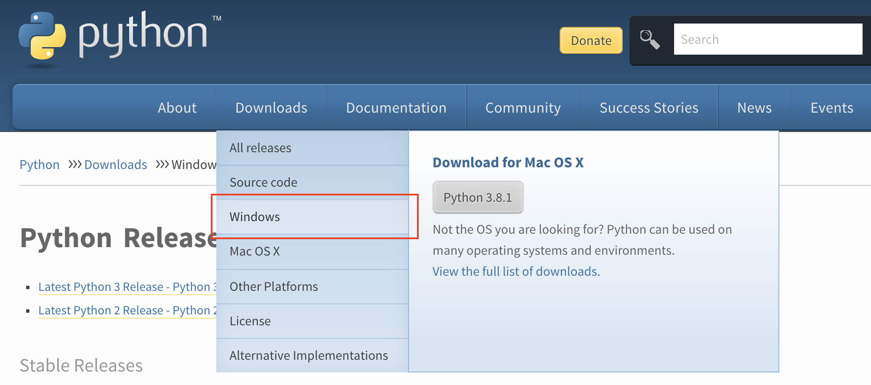Choose Mac OS X from the dropdown

tap(255, 251)
